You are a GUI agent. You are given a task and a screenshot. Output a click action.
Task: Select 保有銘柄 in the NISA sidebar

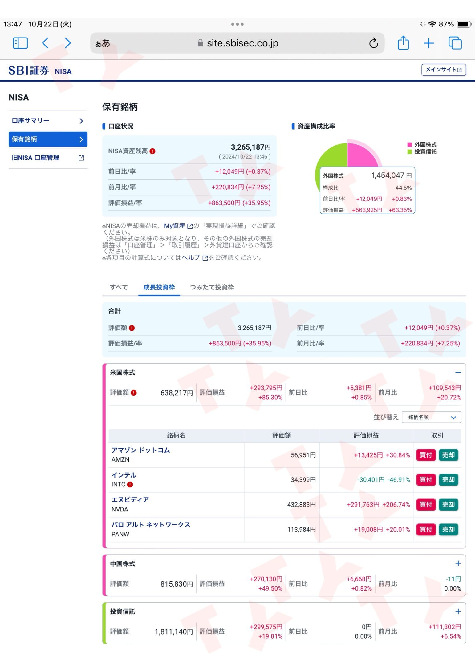click(48, 139)
